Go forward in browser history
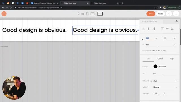This screenshot has width=181, height=102. 7,8
